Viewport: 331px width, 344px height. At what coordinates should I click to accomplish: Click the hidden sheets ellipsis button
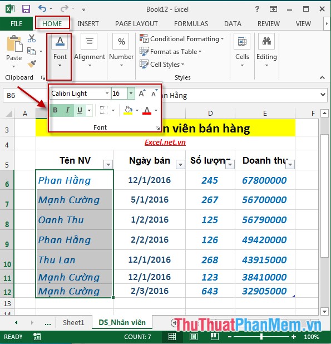48,323
